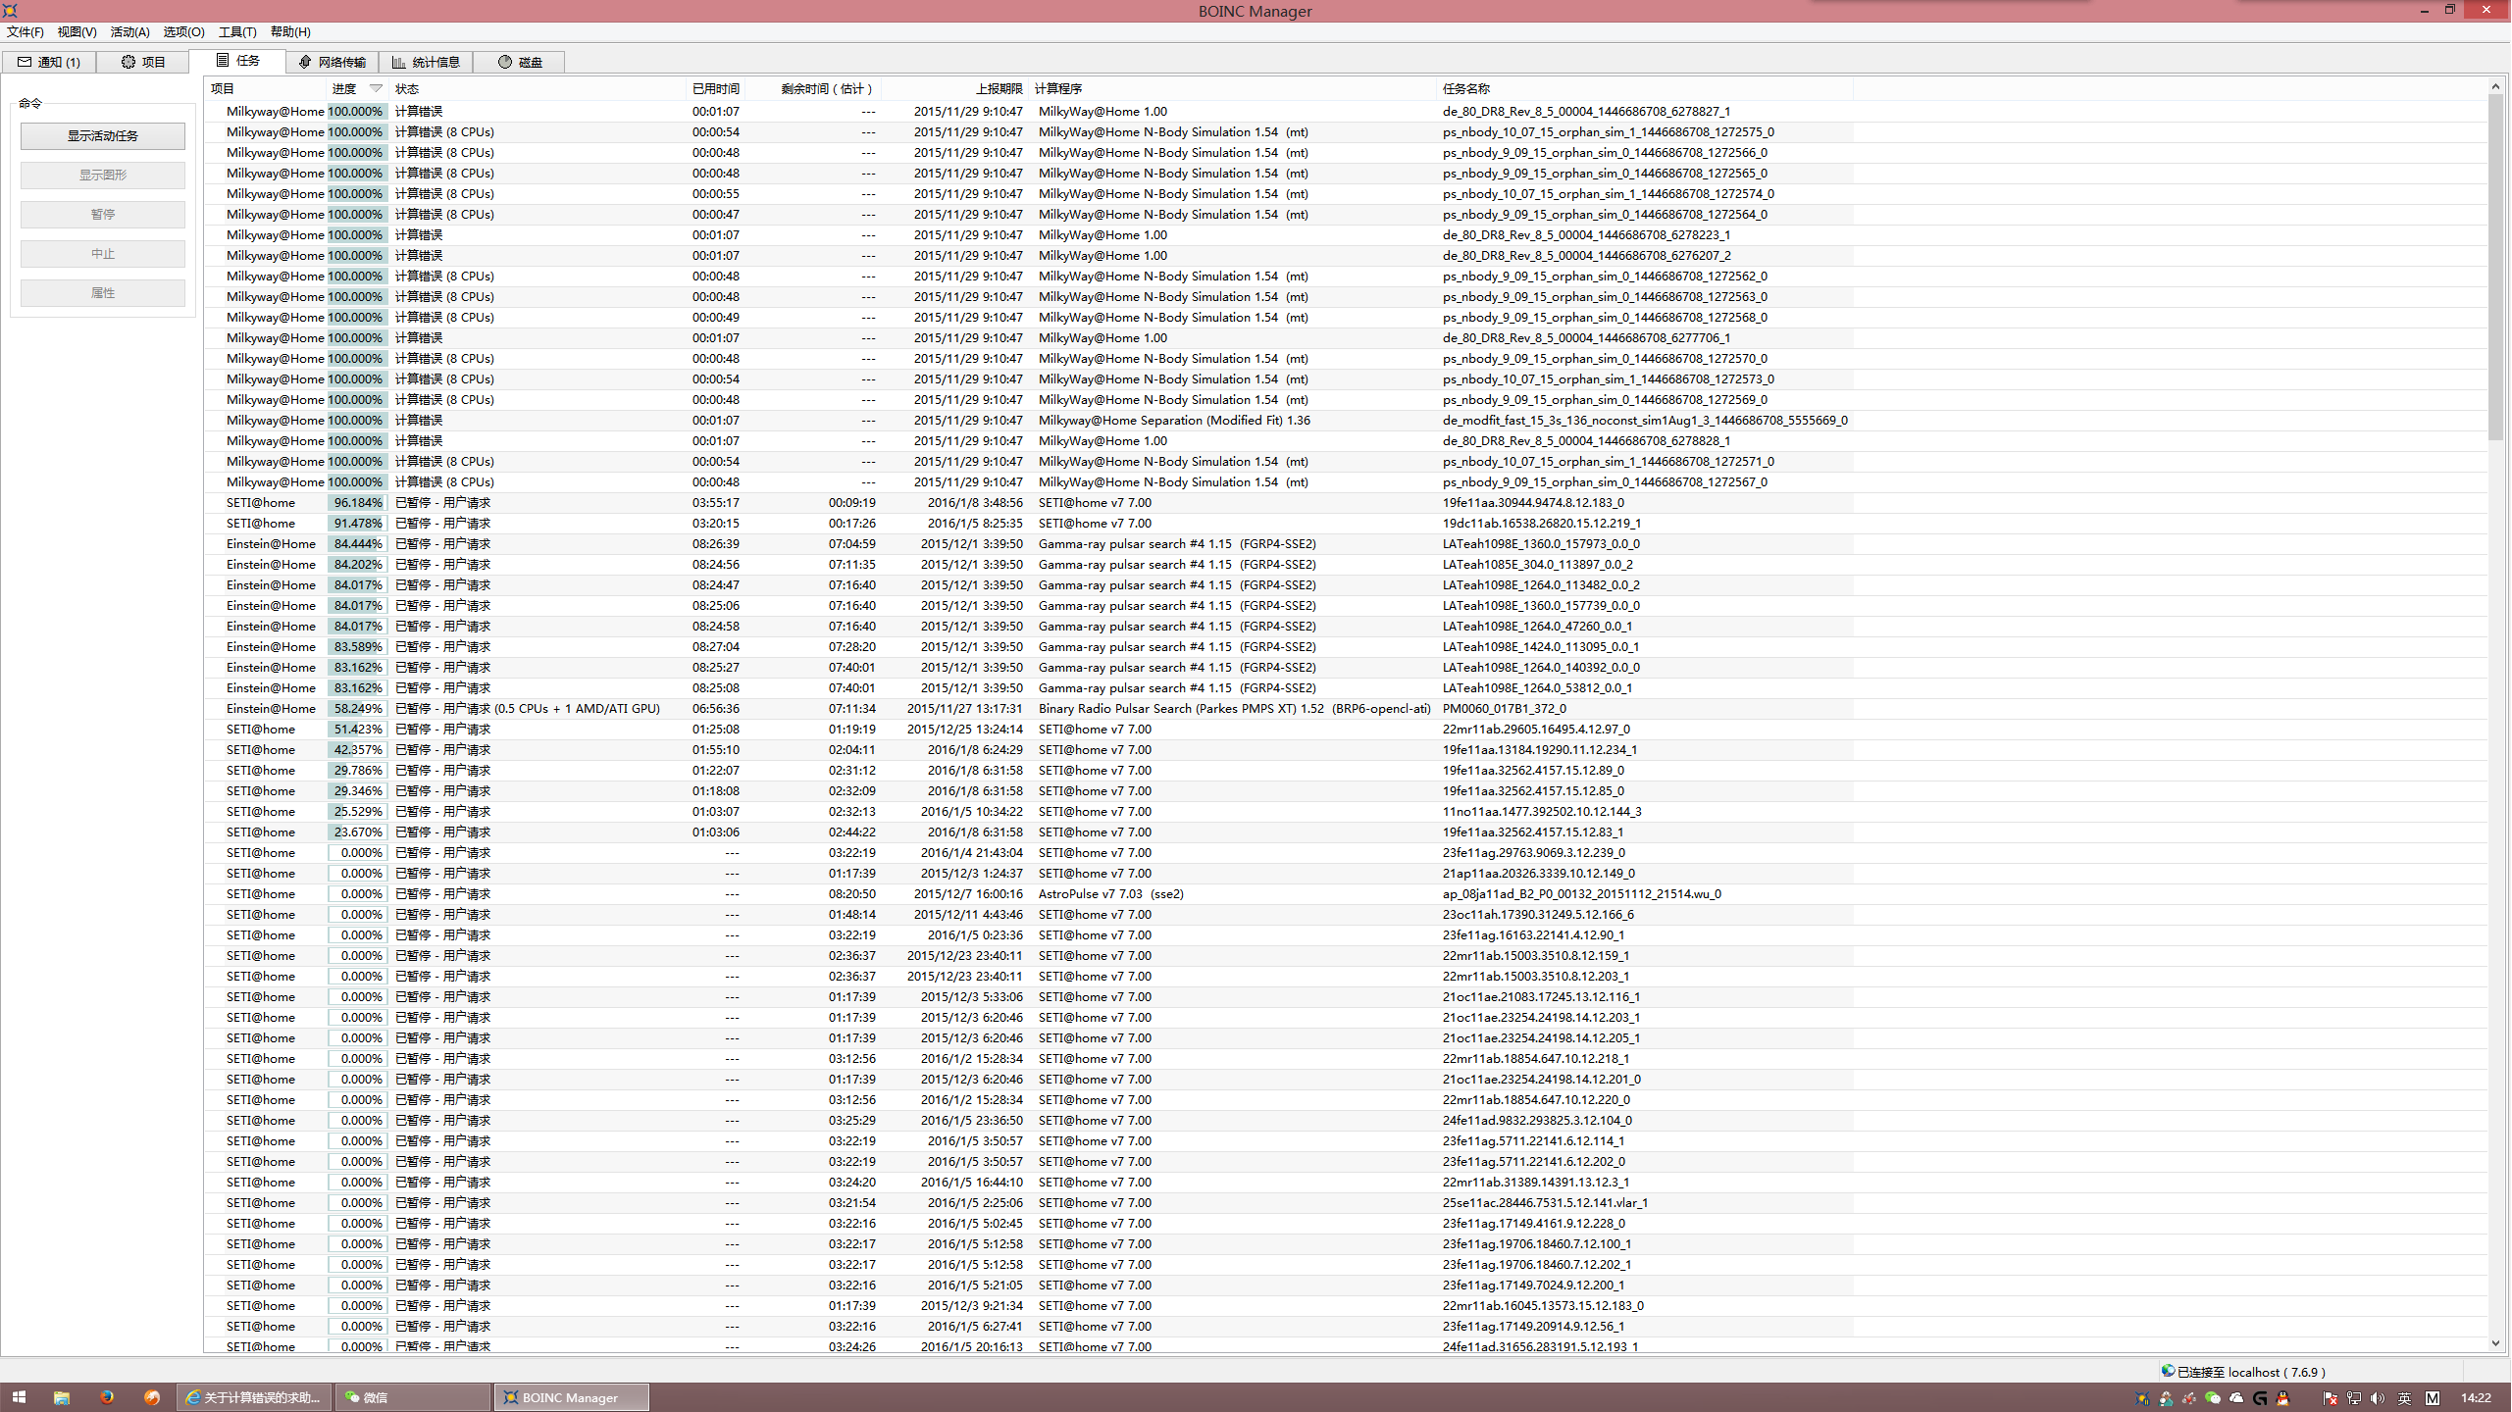Select the 任务 tasks tab
Image resolution: width=2512 pixels, height=1412 pixels.
click(237, 61)
